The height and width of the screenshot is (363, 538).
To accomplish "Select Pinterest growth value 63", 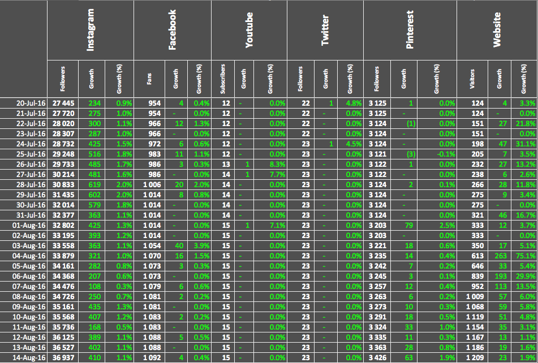I will [404, 357].
